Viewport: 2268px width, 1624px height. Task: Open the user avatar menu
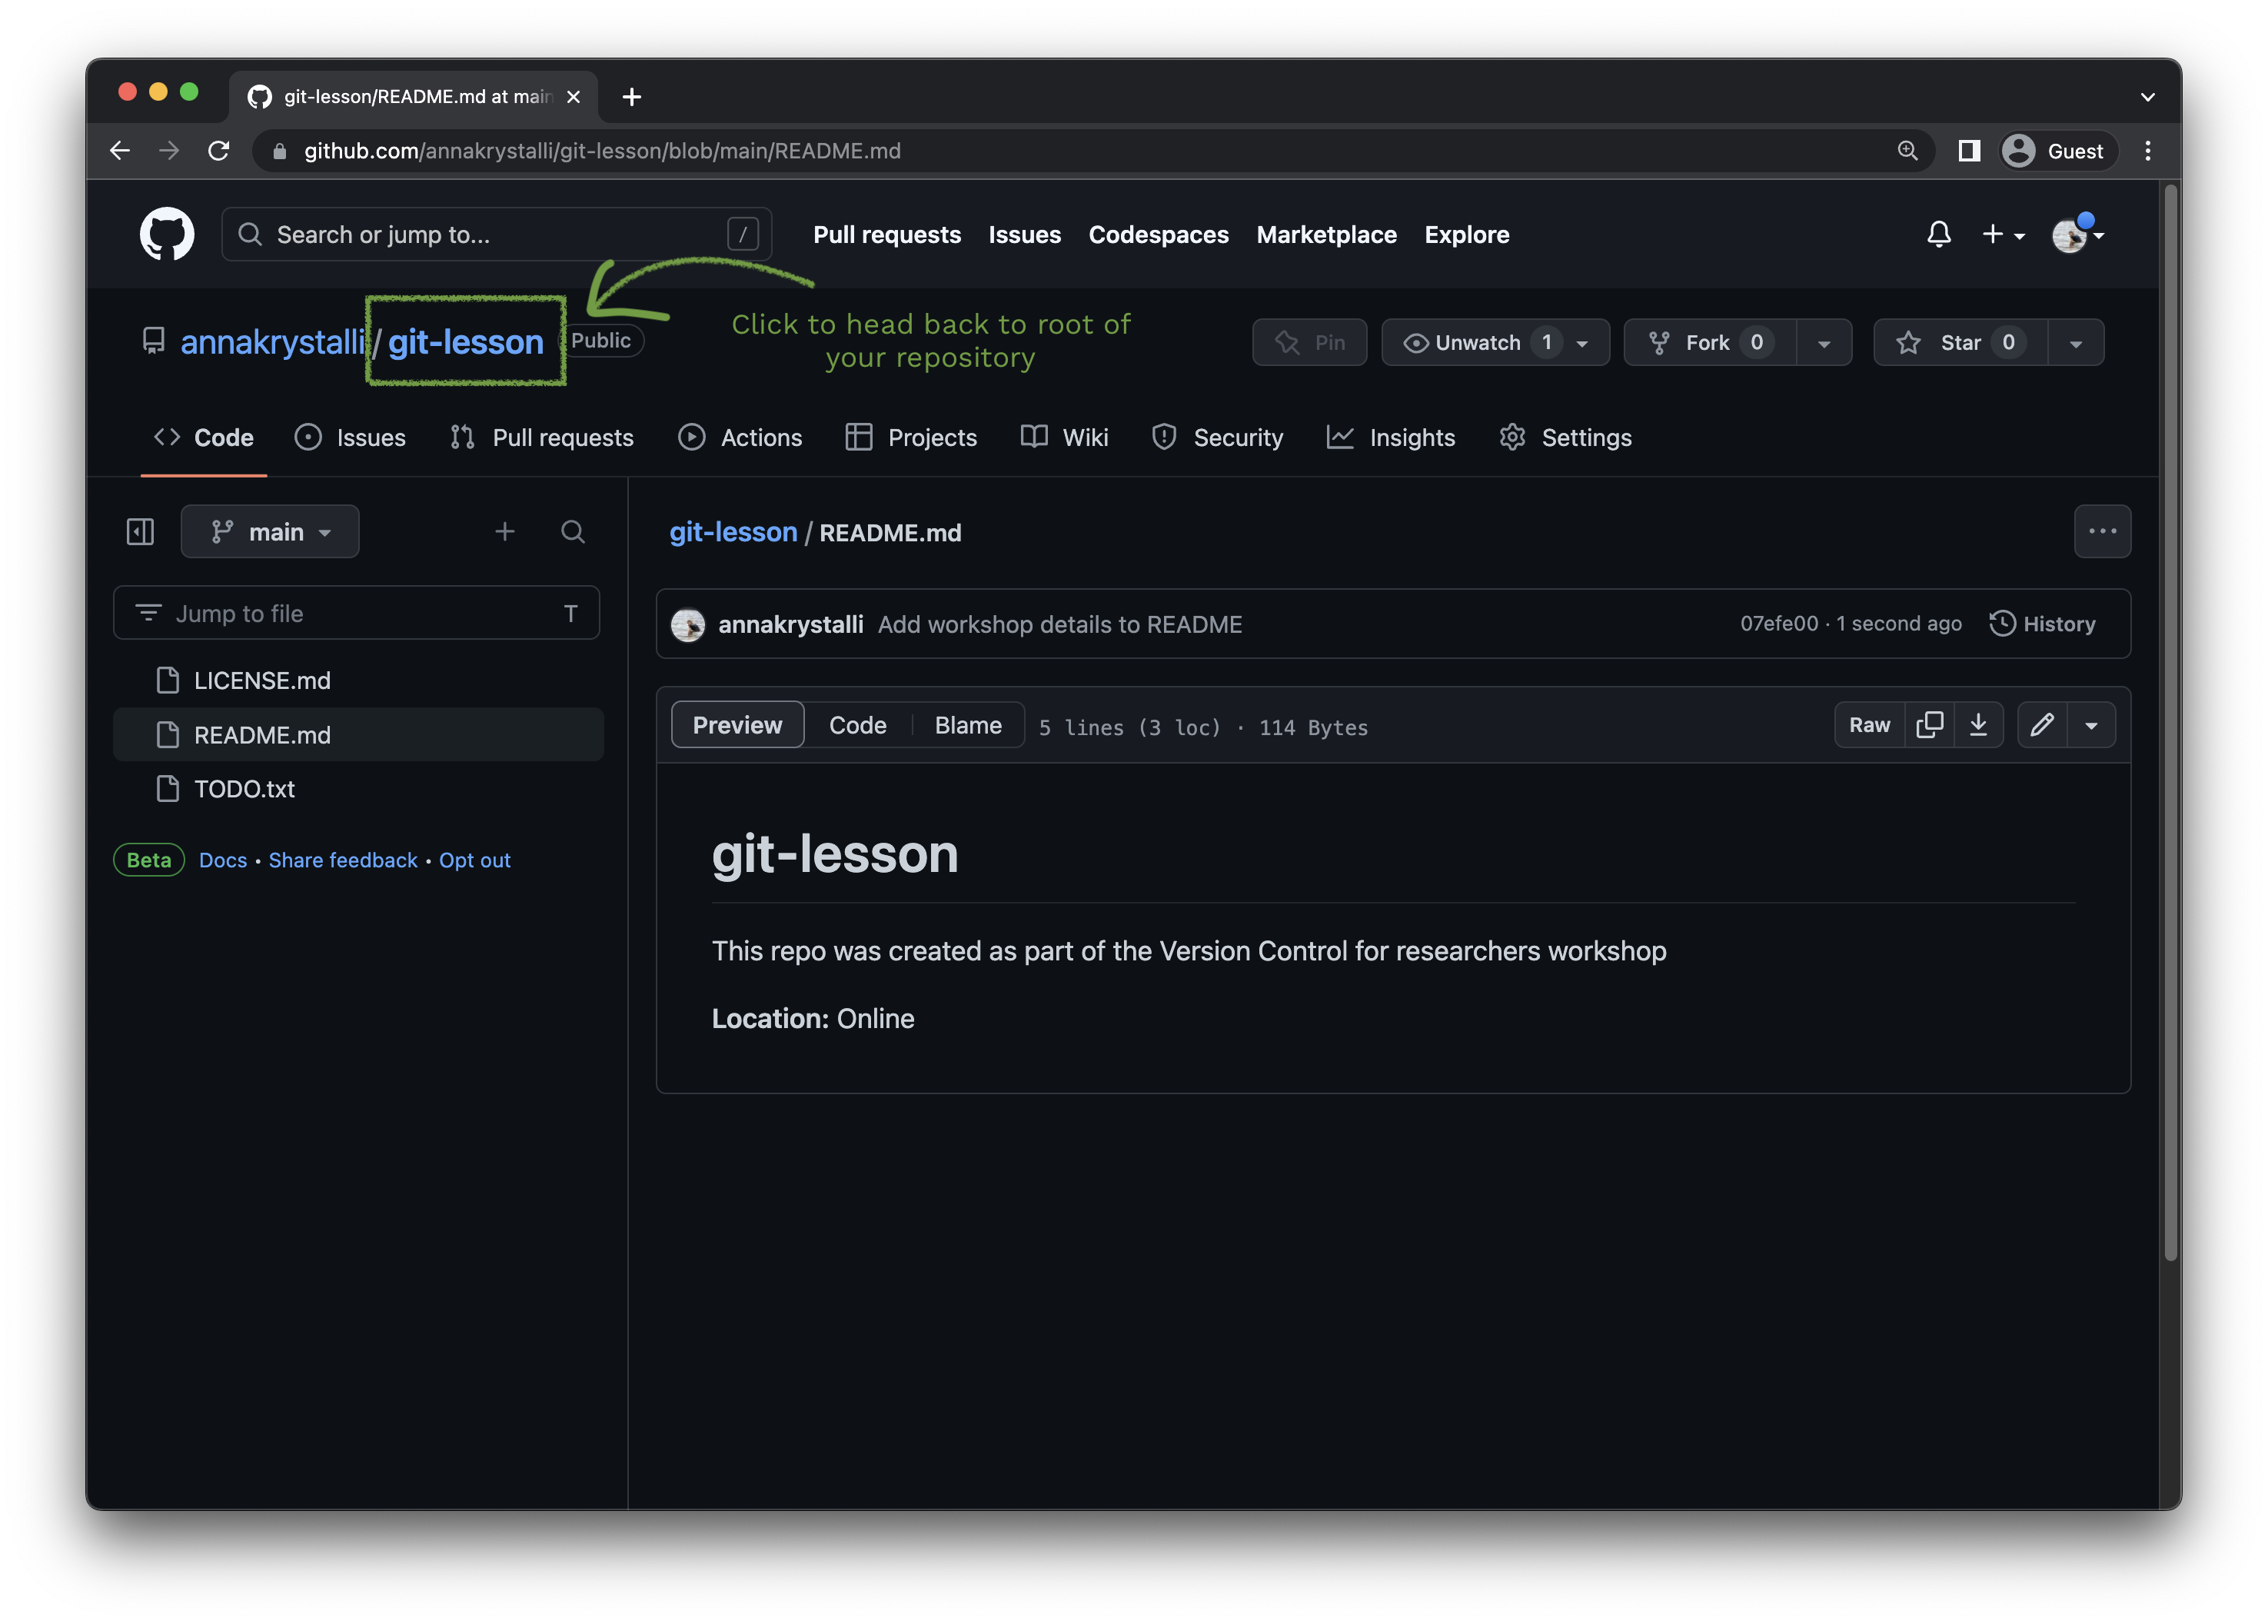pyautogui.click(x=2077, y=234)
